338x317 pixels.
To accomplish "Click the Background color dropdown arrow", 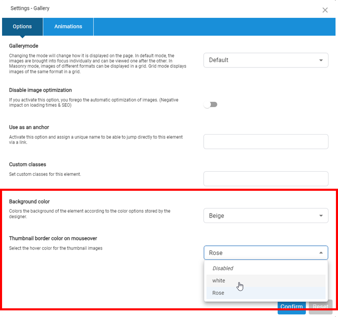I will click(321, 216).
